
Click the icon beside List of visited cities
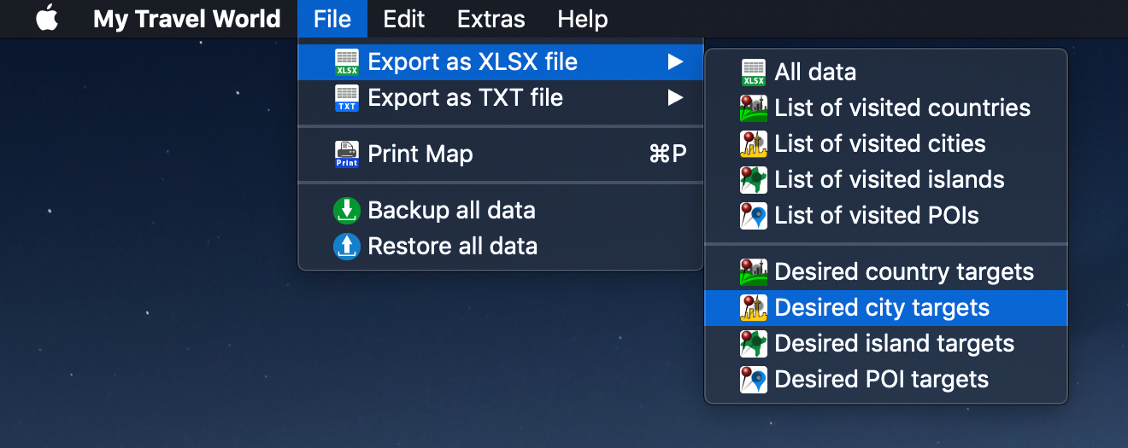[x=754, y=144]
